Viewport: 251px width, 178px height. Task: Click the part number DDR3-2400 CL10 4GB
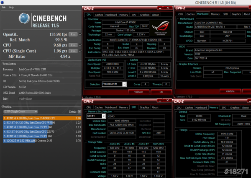click(122, 133)
